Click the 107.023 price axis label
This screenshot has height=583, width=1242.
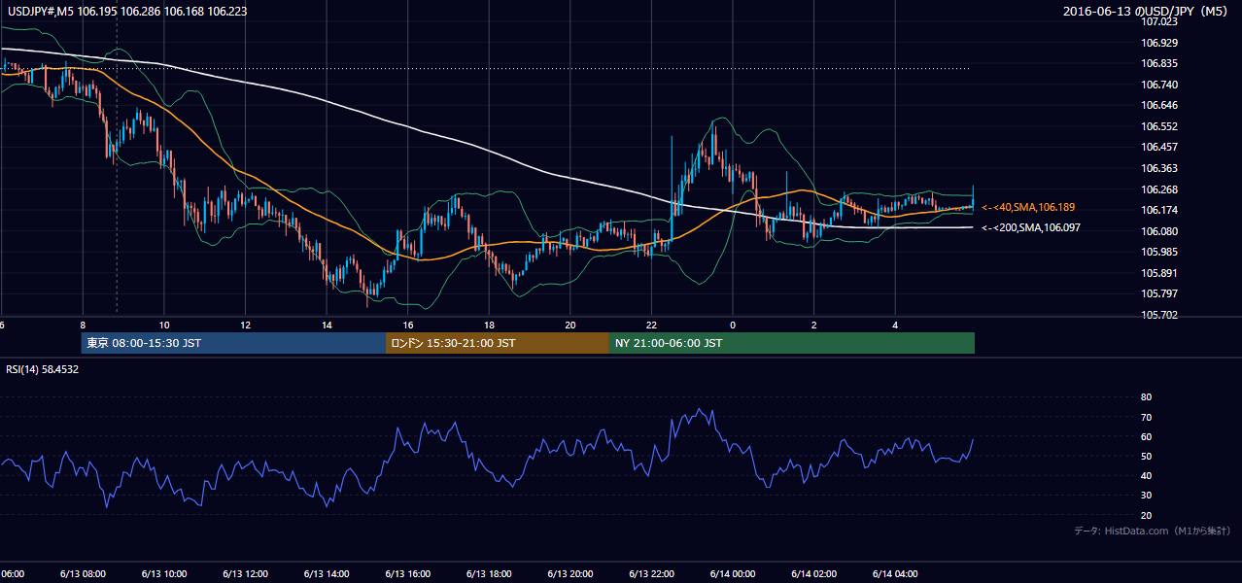(x=1159, y=21)
